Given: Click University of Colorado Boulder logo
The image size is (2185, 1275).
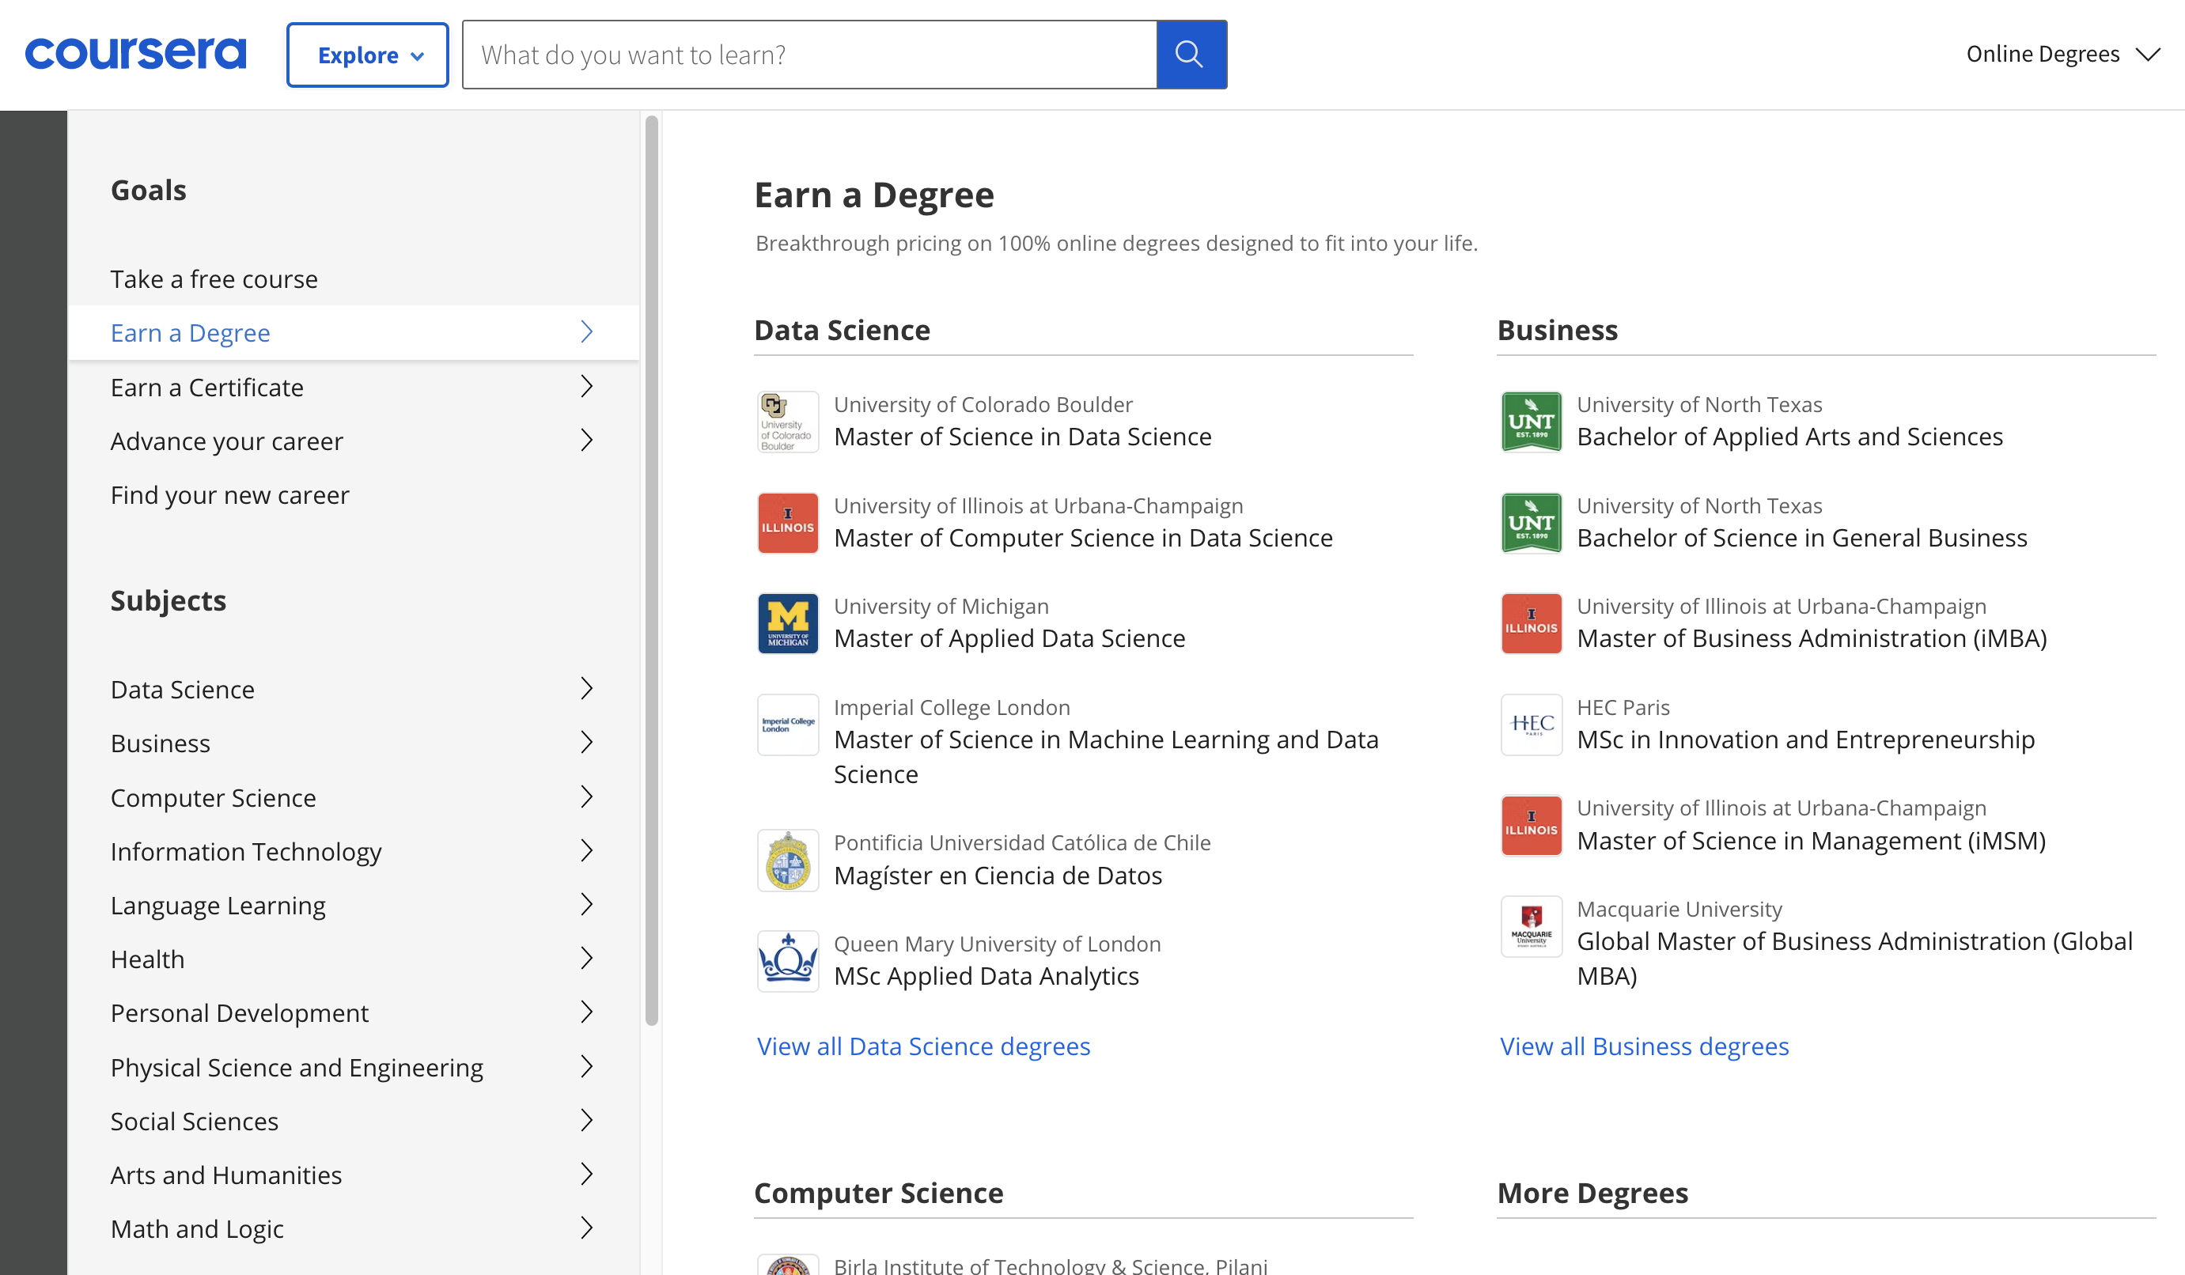Looking at the screenshot, I should 787,422.
